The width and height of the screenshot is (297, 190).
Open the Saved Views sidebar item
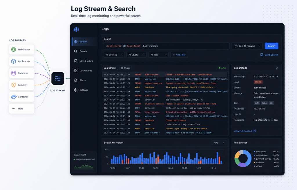point(84,61)
